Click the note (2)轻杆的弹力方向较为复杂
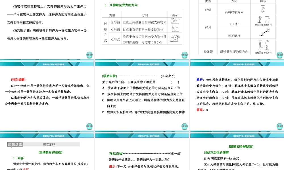The image size is (284, 170). pyautogui.click(x=47, y=101)
